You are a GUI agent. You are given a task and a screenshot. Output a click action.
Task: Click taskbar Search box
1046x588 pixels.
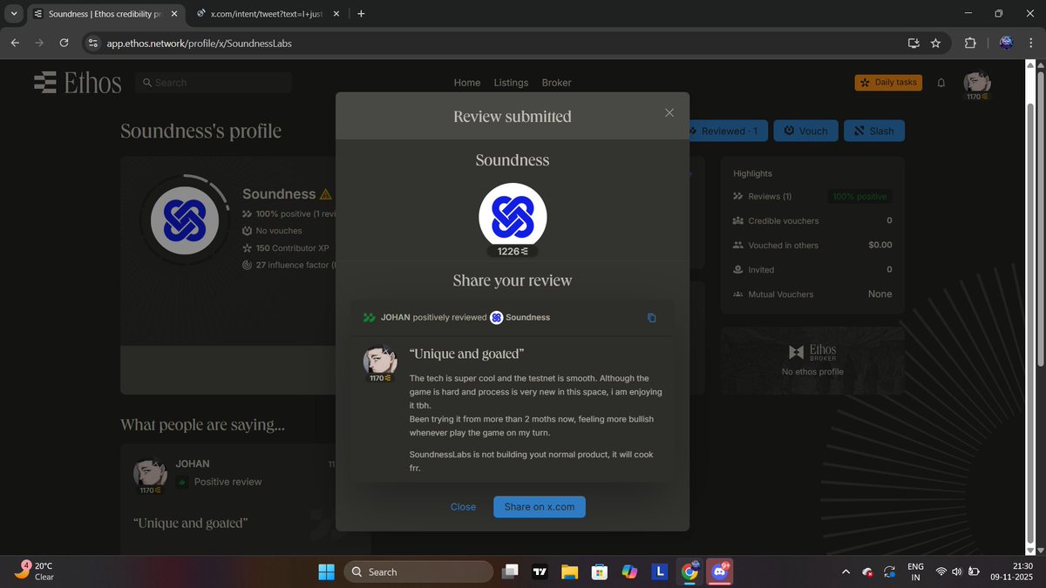point(418,571)
